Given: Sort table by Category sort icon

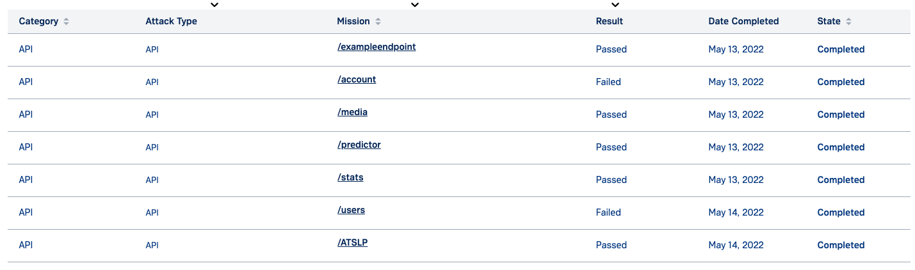Looking at the screenshot, I should point(66,21).
